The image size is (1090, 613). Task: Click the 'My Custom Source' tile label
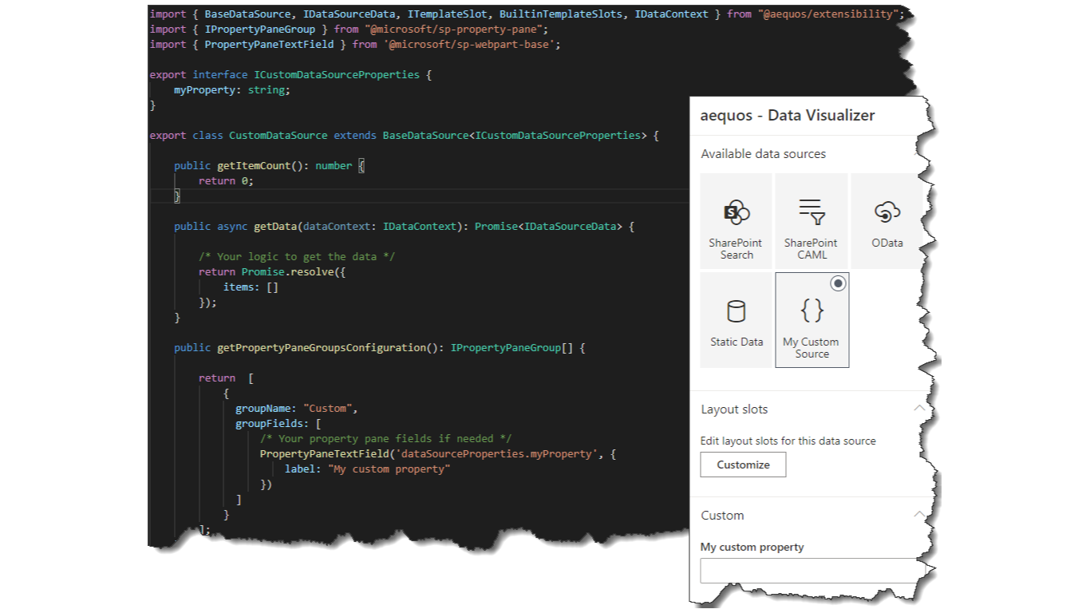coord(812,347)
